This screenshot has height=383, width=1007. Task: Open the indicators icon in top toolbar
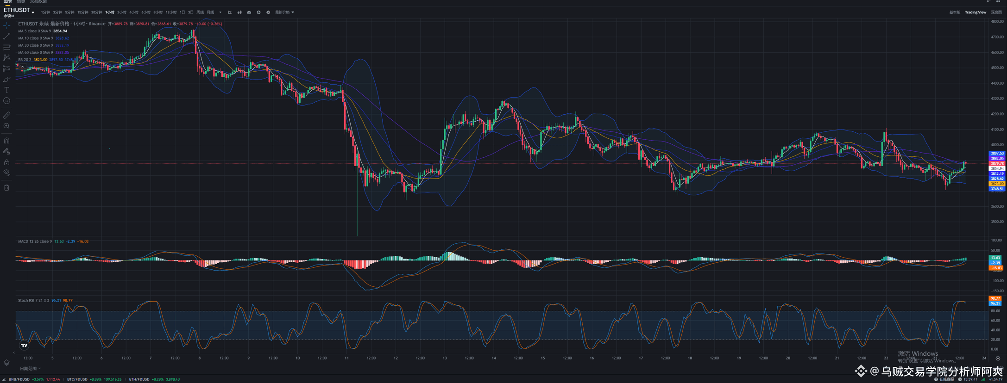click(230, 12)
